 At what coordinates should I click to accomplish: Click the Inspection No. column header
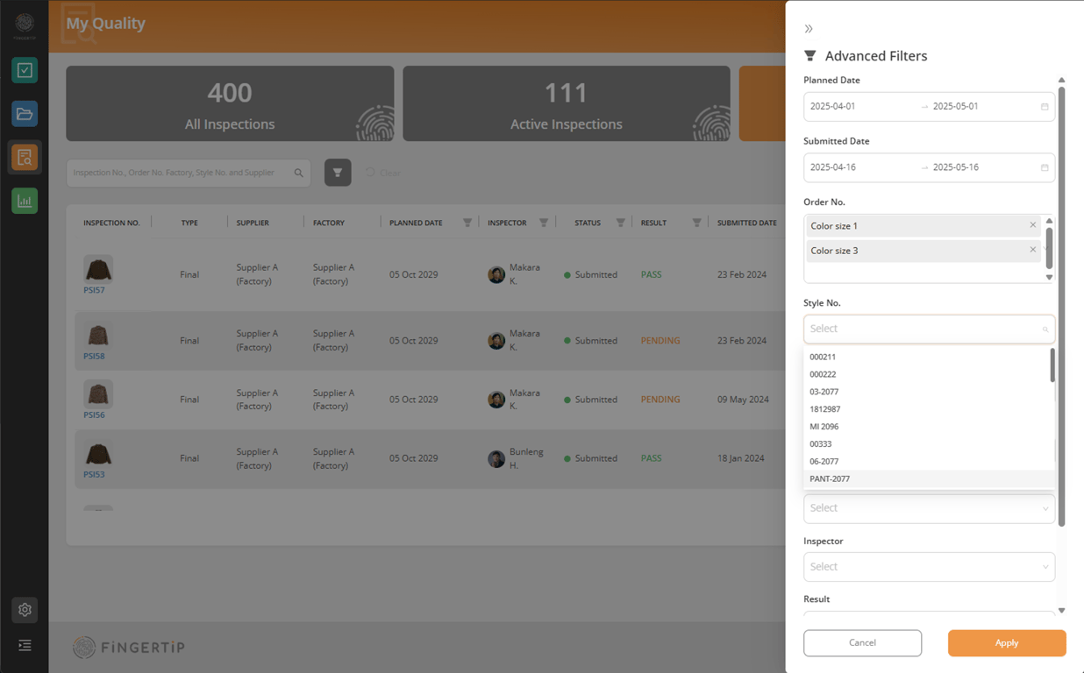tap(111, 223)
